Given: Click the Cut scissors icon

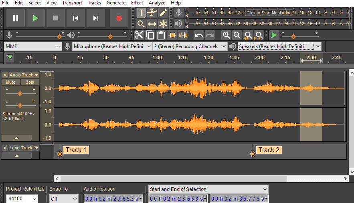Looking at the screenshot, I should pos(139,35).
